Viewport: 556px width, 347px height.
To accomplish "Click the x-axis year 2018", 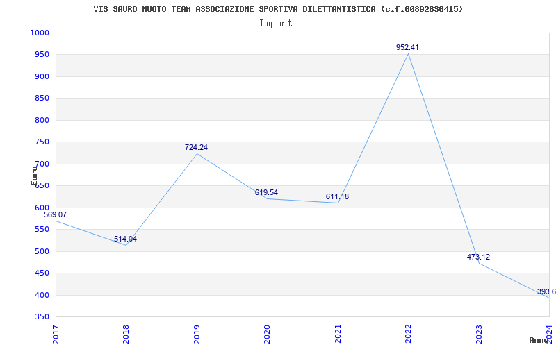I will pos(126,334).
